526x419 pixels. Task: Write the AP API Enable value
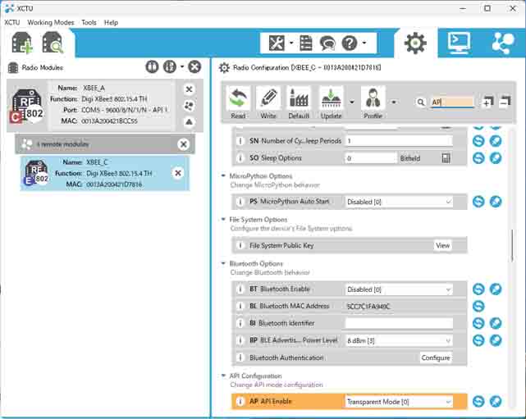click(x=496, y=401)
